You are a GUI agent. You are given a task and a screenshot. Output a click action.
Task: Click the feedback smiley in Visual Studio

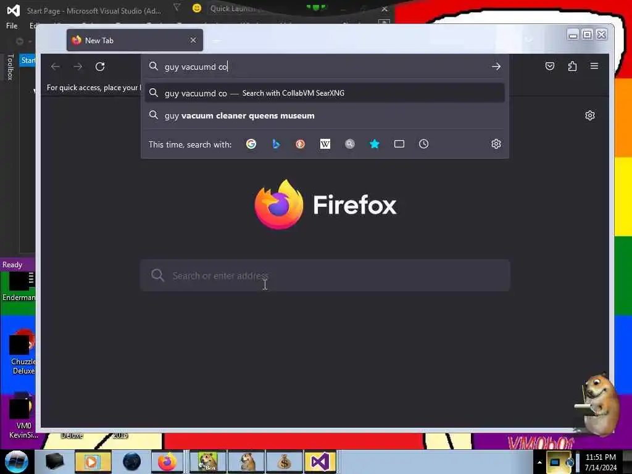point(197,9)
